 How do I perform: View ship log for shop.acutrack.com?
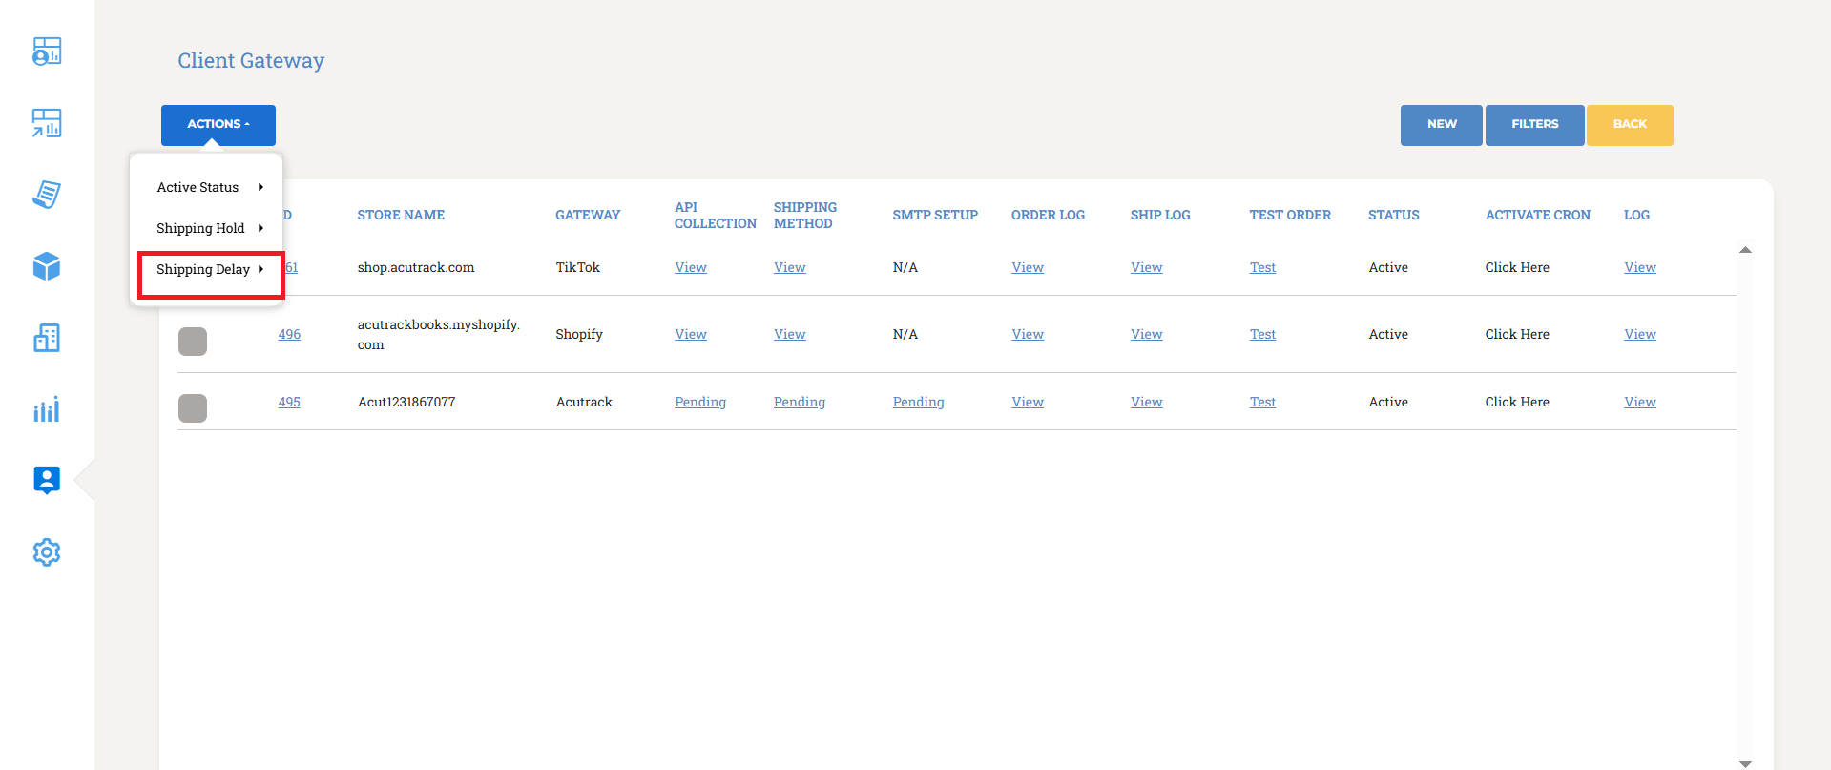1147,267
